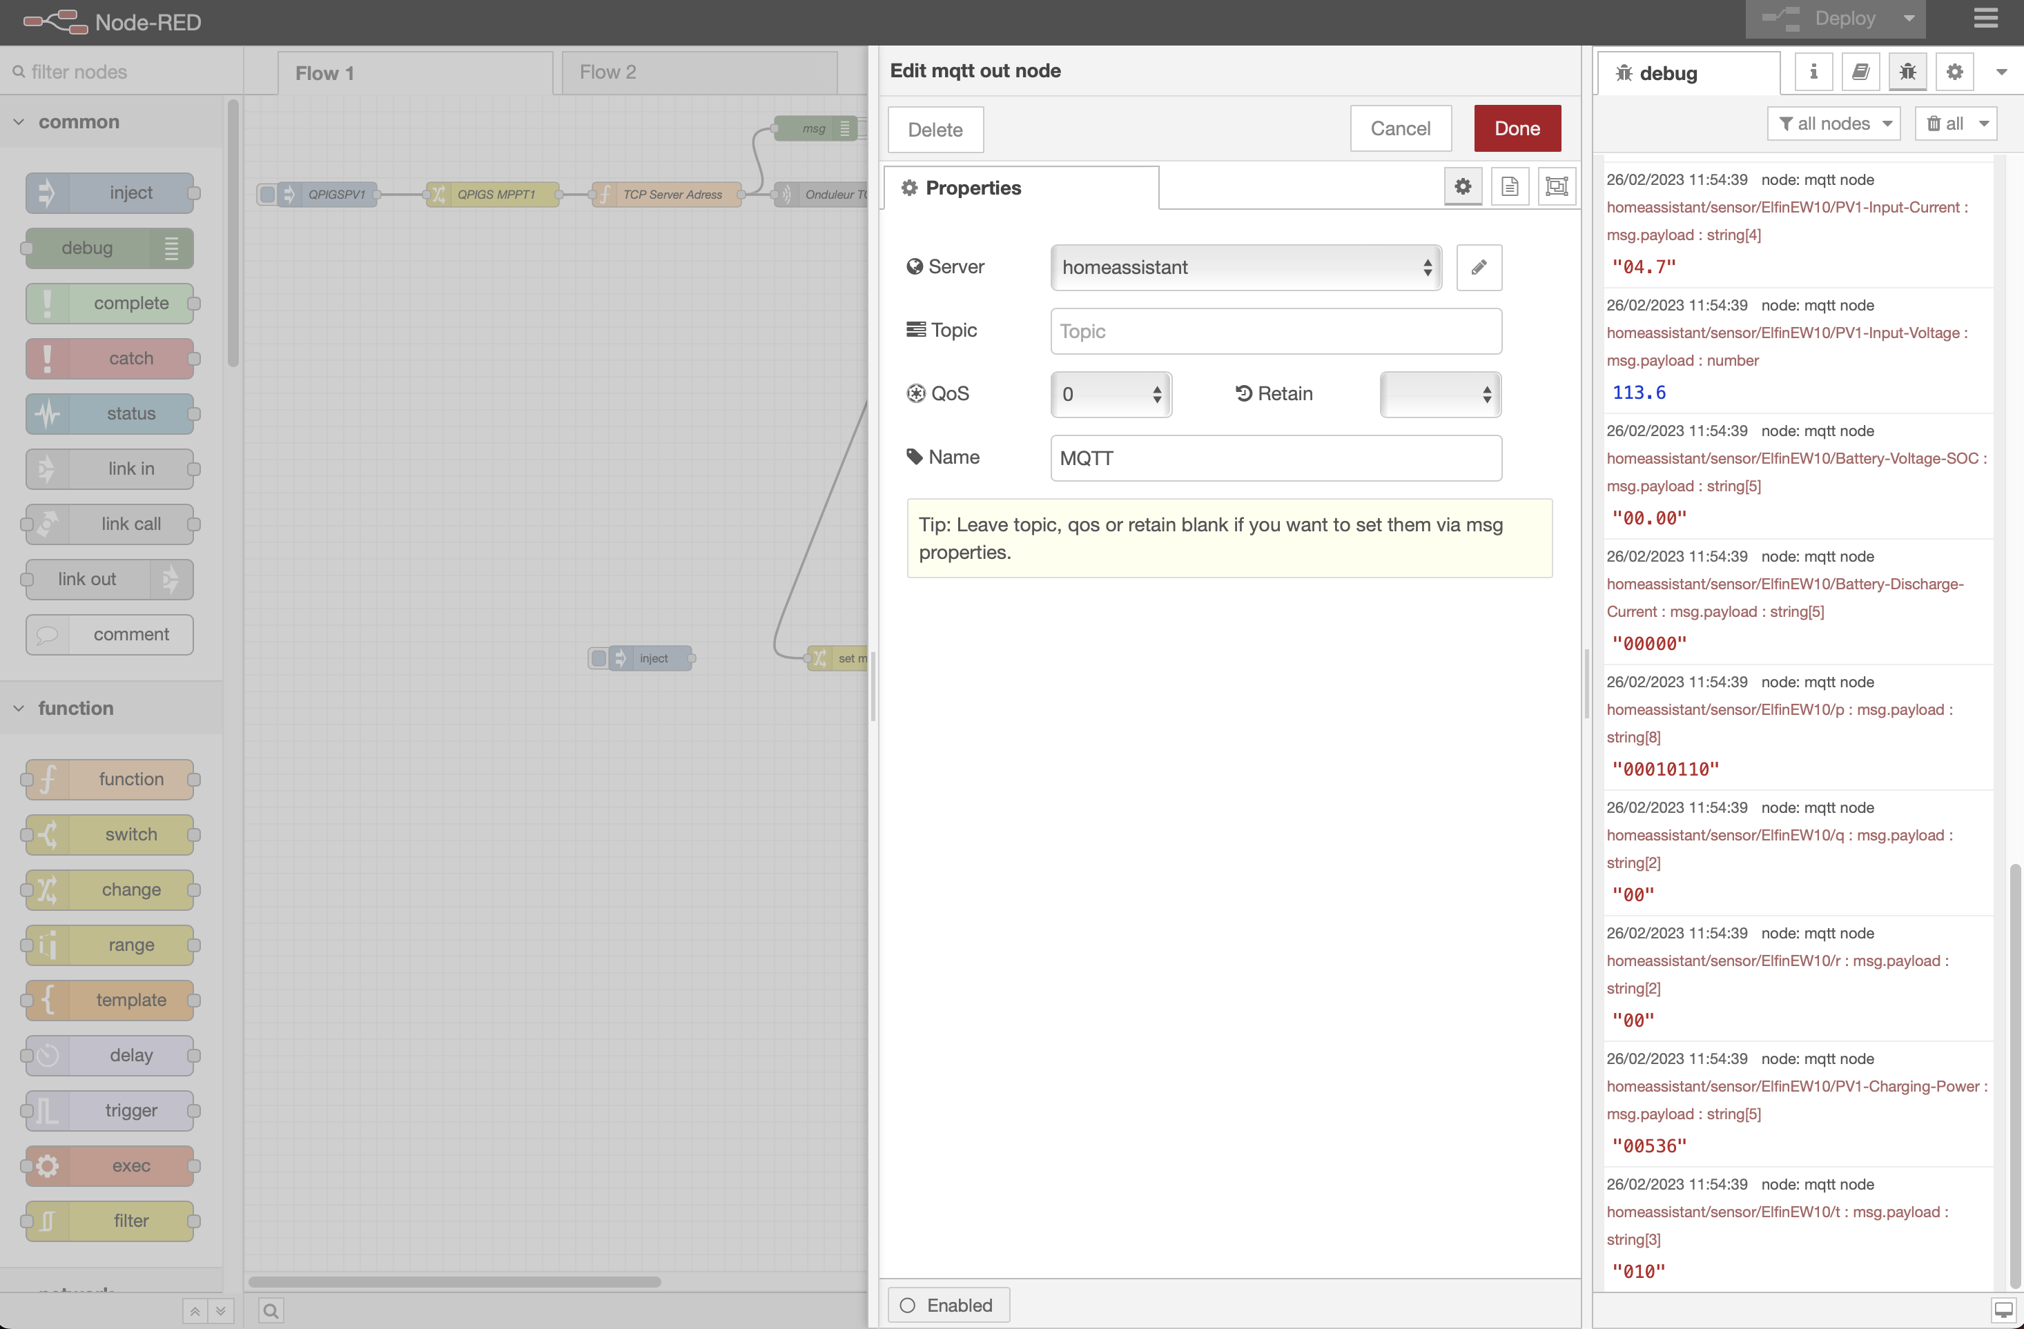Screen dimensions: 2024x1329
Task: Click in the Topic input field
Action: coord(1275,331)
